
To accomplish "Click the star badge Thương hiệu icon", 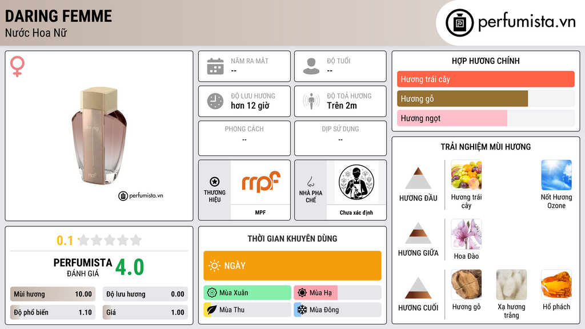I will 215,182.
